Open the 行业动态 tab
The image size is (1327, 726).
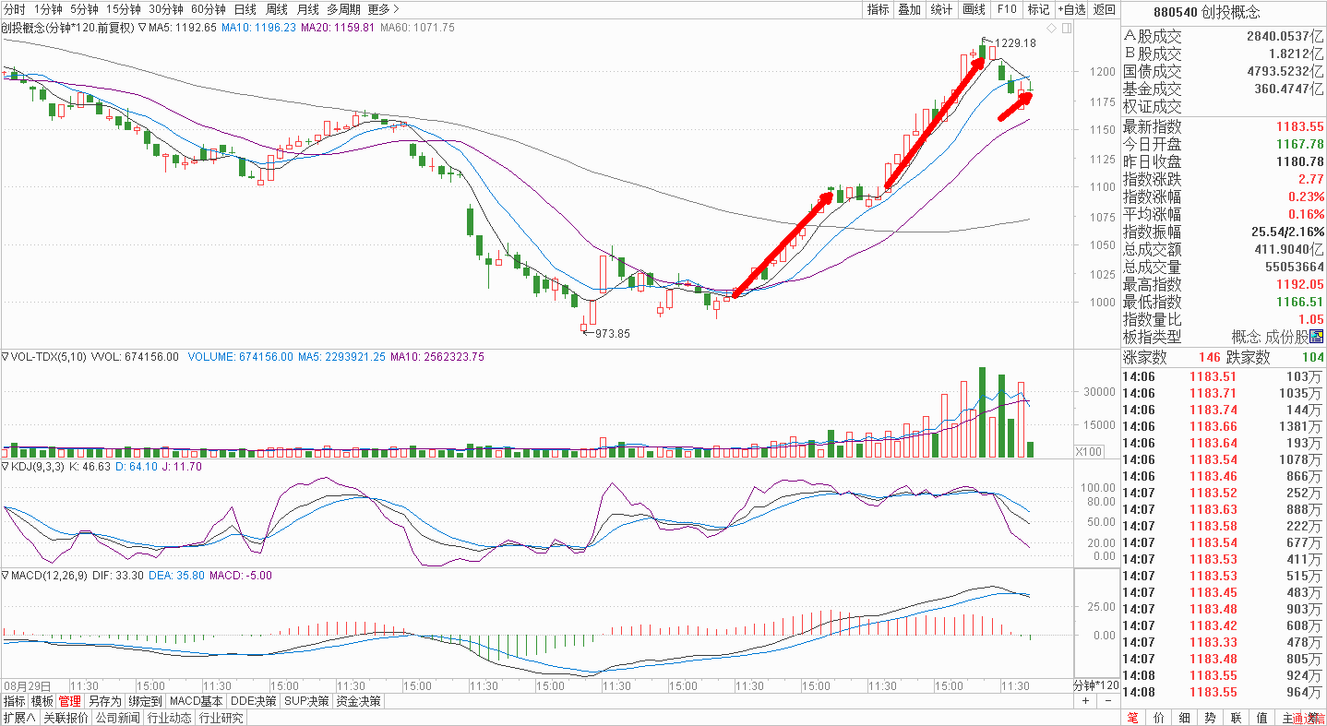(x=169, y=718)
